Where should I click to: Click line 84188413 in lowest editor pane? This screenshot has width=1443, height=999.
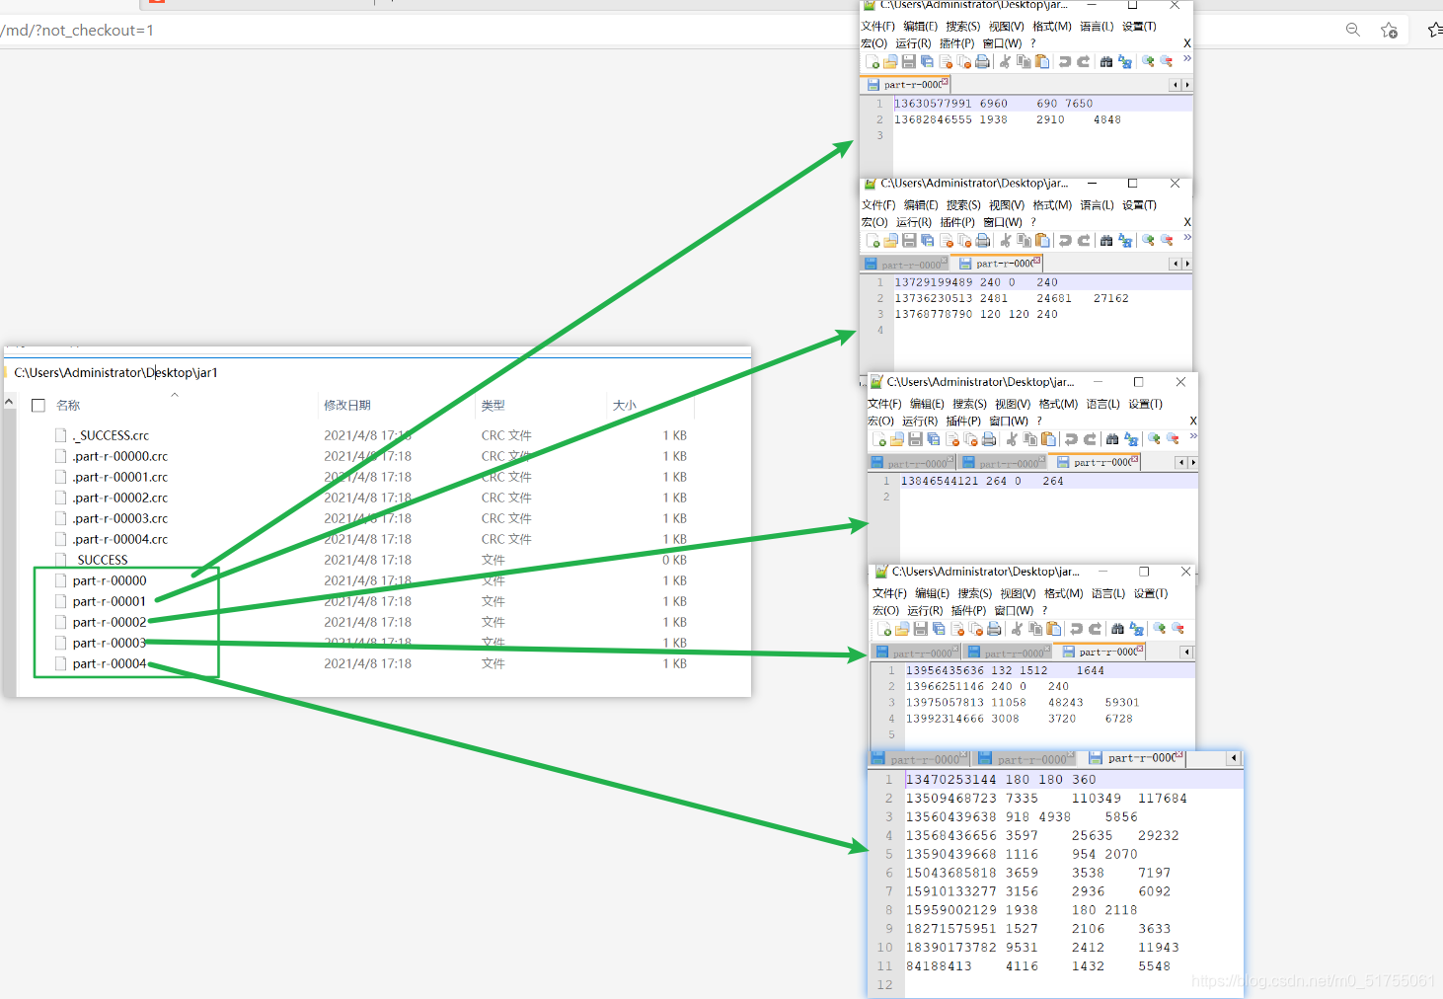click(1038, 966)
